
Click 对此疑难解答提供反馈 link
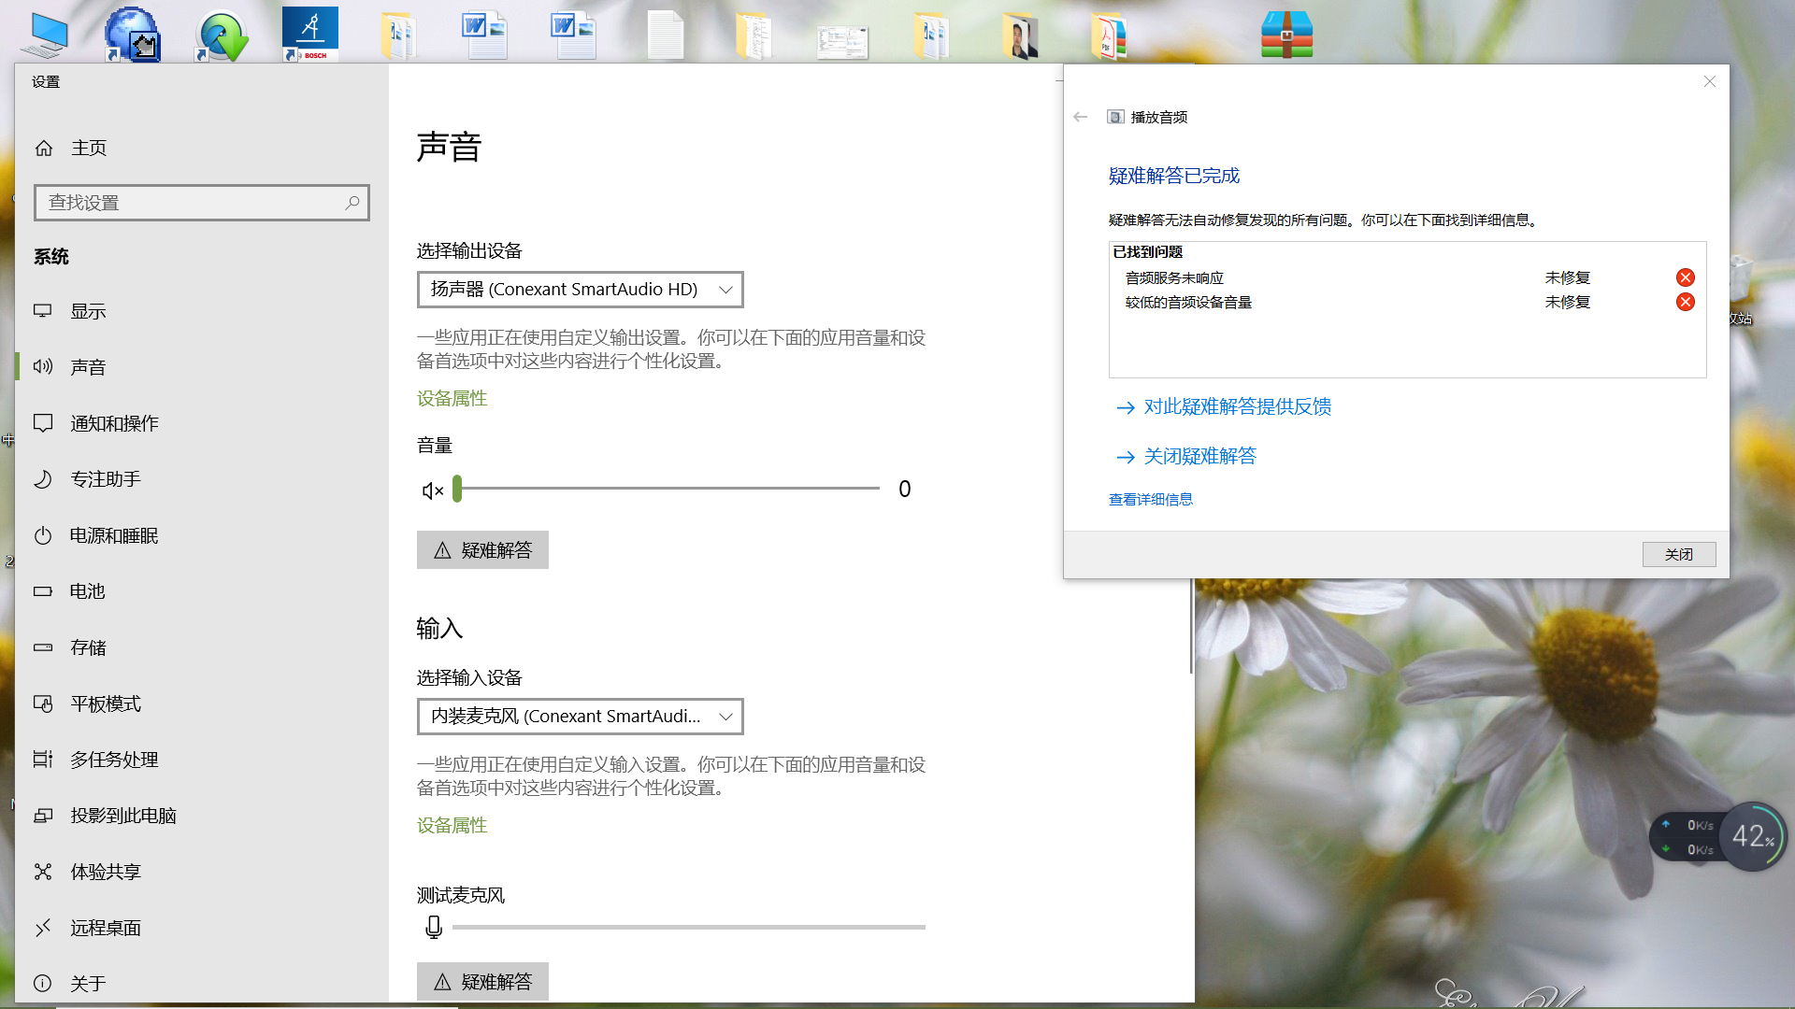click(x=1237, y=406)
